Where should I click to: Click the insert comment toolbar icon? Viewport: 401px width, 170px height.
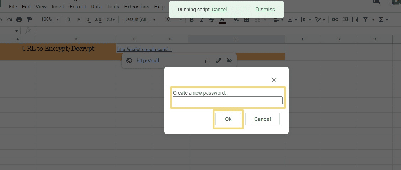pos(345,19)
